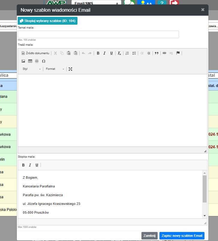
Task: Insert a horizontal line
Action: (37, 61)
